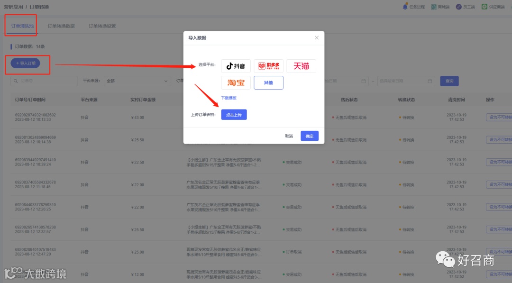Image resolution: width=512 pixels, height=283 pixels.
Task: Open the 任务进程 bell notification icon
Action: coord(405,7)
